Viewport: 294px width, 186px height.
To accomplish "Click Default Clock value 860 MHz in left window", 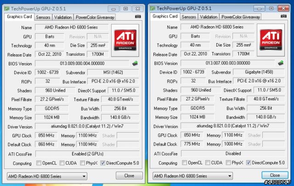I will pos(46,144).
